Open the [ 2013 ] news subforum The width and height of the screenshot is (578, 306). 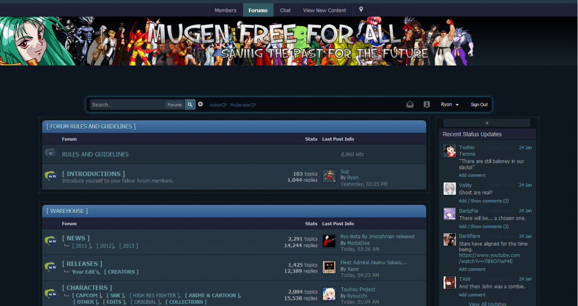(x=129, y=246)
